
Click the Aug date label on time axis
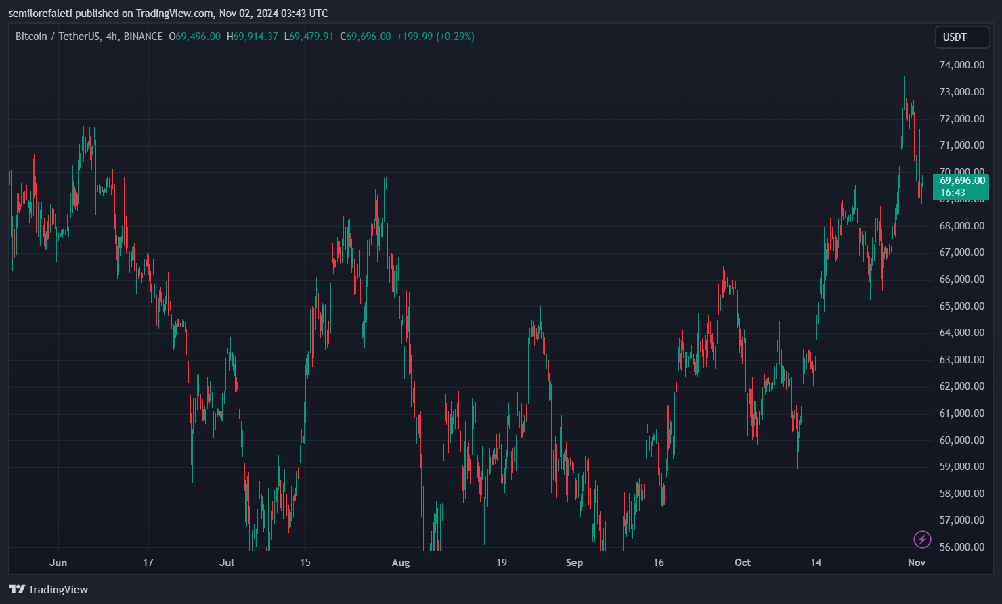[x=401, y=563]
